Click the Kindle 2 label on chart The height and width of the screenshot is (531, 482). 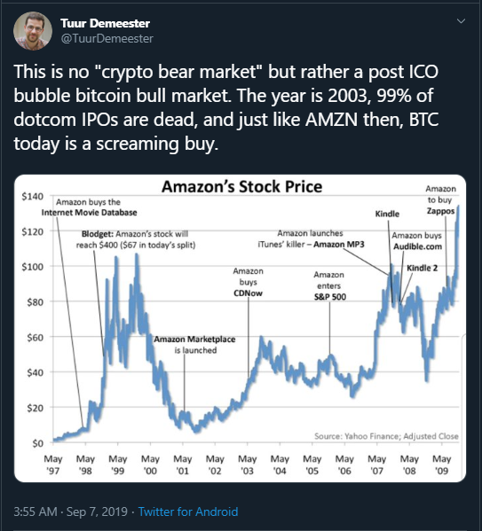point(422,268)
